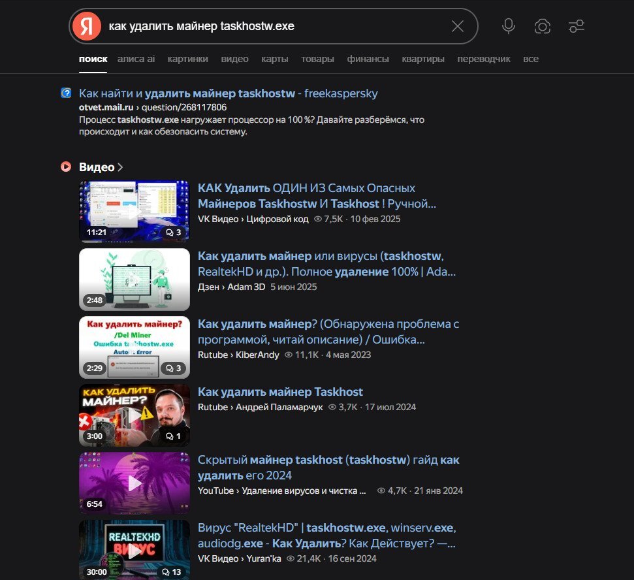
Task: Open 'Обнаружена проблема с программой' video link
Action: (328, 332)
